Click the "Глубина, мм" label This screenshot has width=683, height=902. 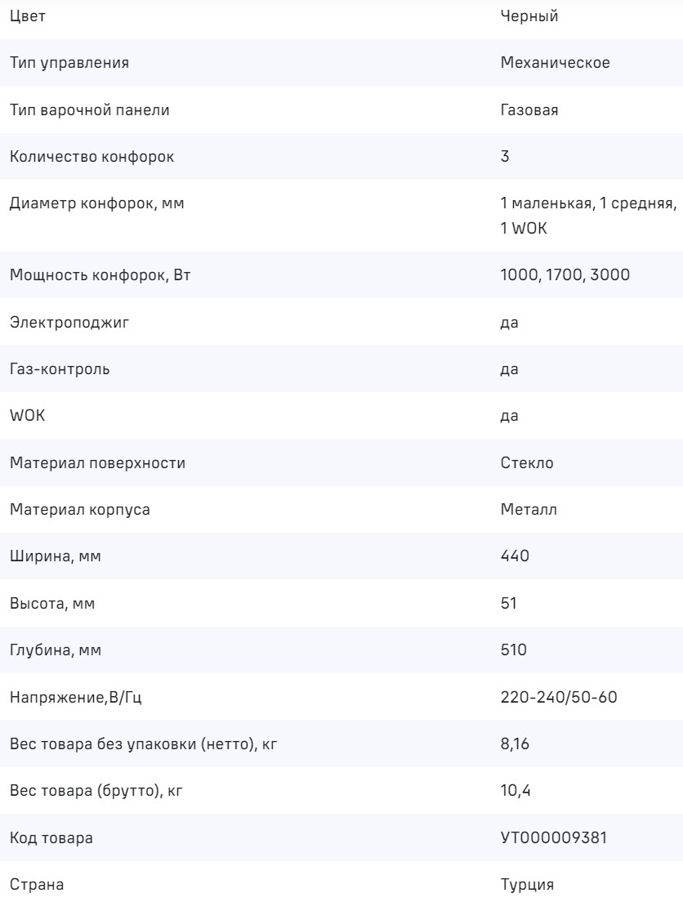[x=57, y=650]
